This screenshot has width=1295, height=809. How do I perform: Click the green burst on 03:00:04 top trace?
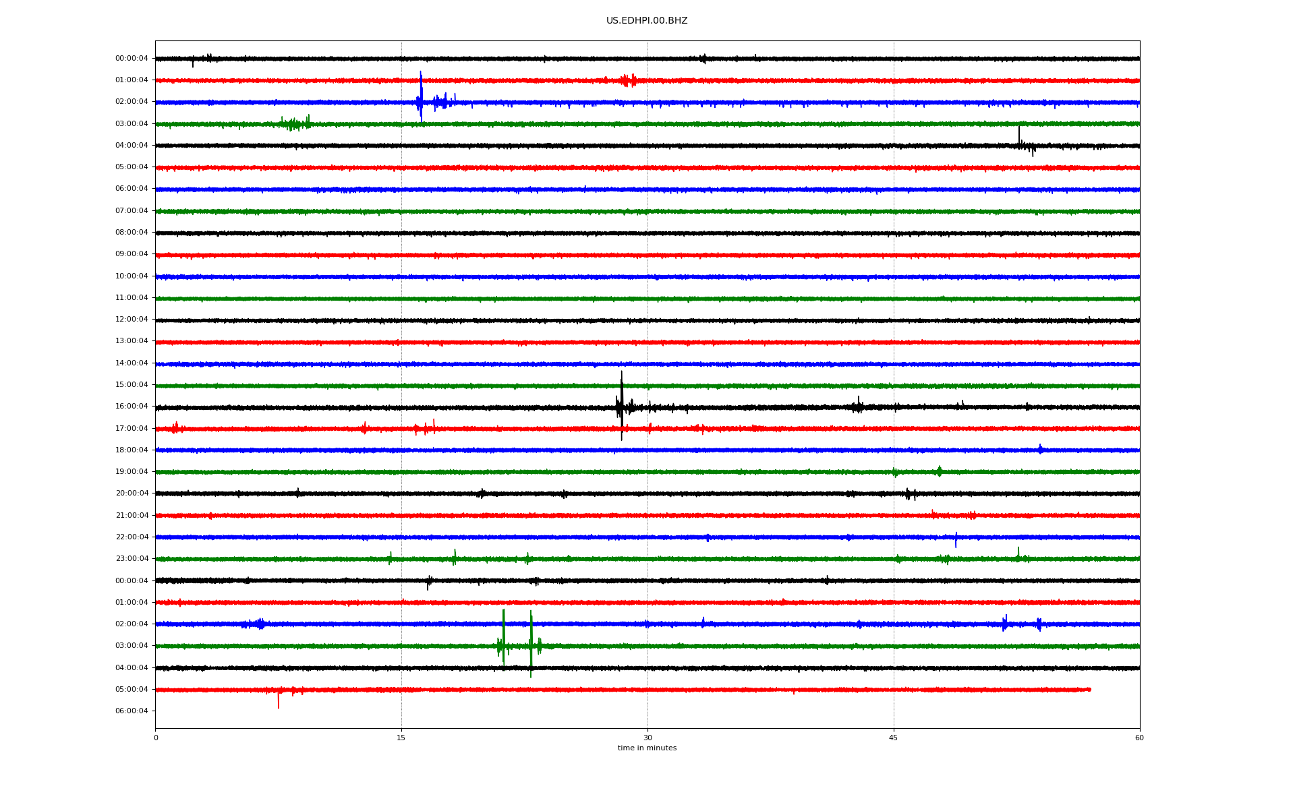(x=294, y=123)
